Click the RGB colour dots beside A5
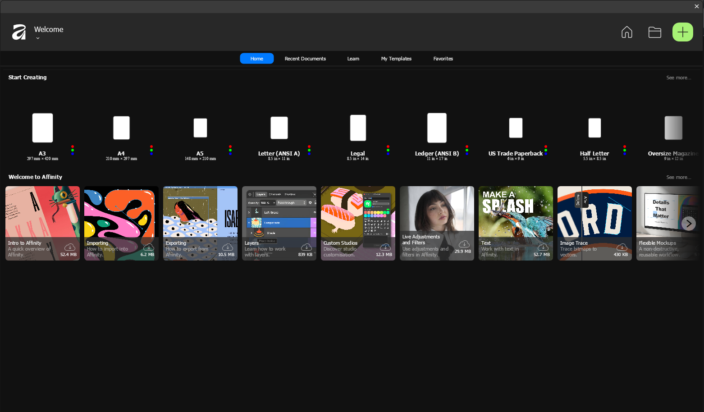The image size is (704, 412). pyautogui.click(x=230, y=150)
